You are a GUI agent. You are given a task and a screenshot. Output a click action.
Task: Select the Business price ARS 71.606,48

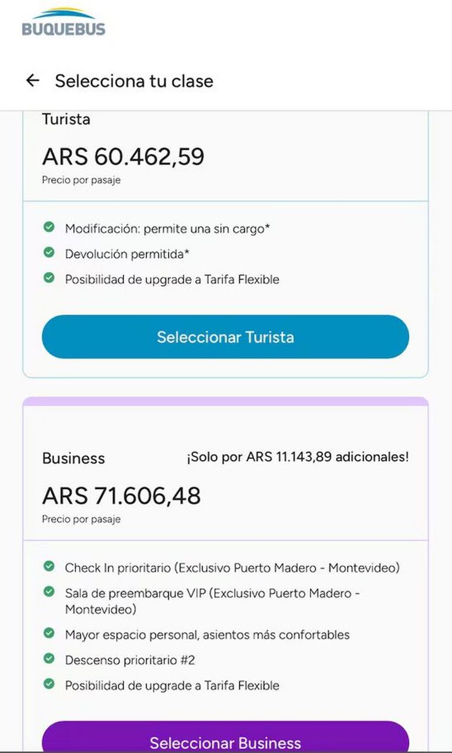coord(122,496)
